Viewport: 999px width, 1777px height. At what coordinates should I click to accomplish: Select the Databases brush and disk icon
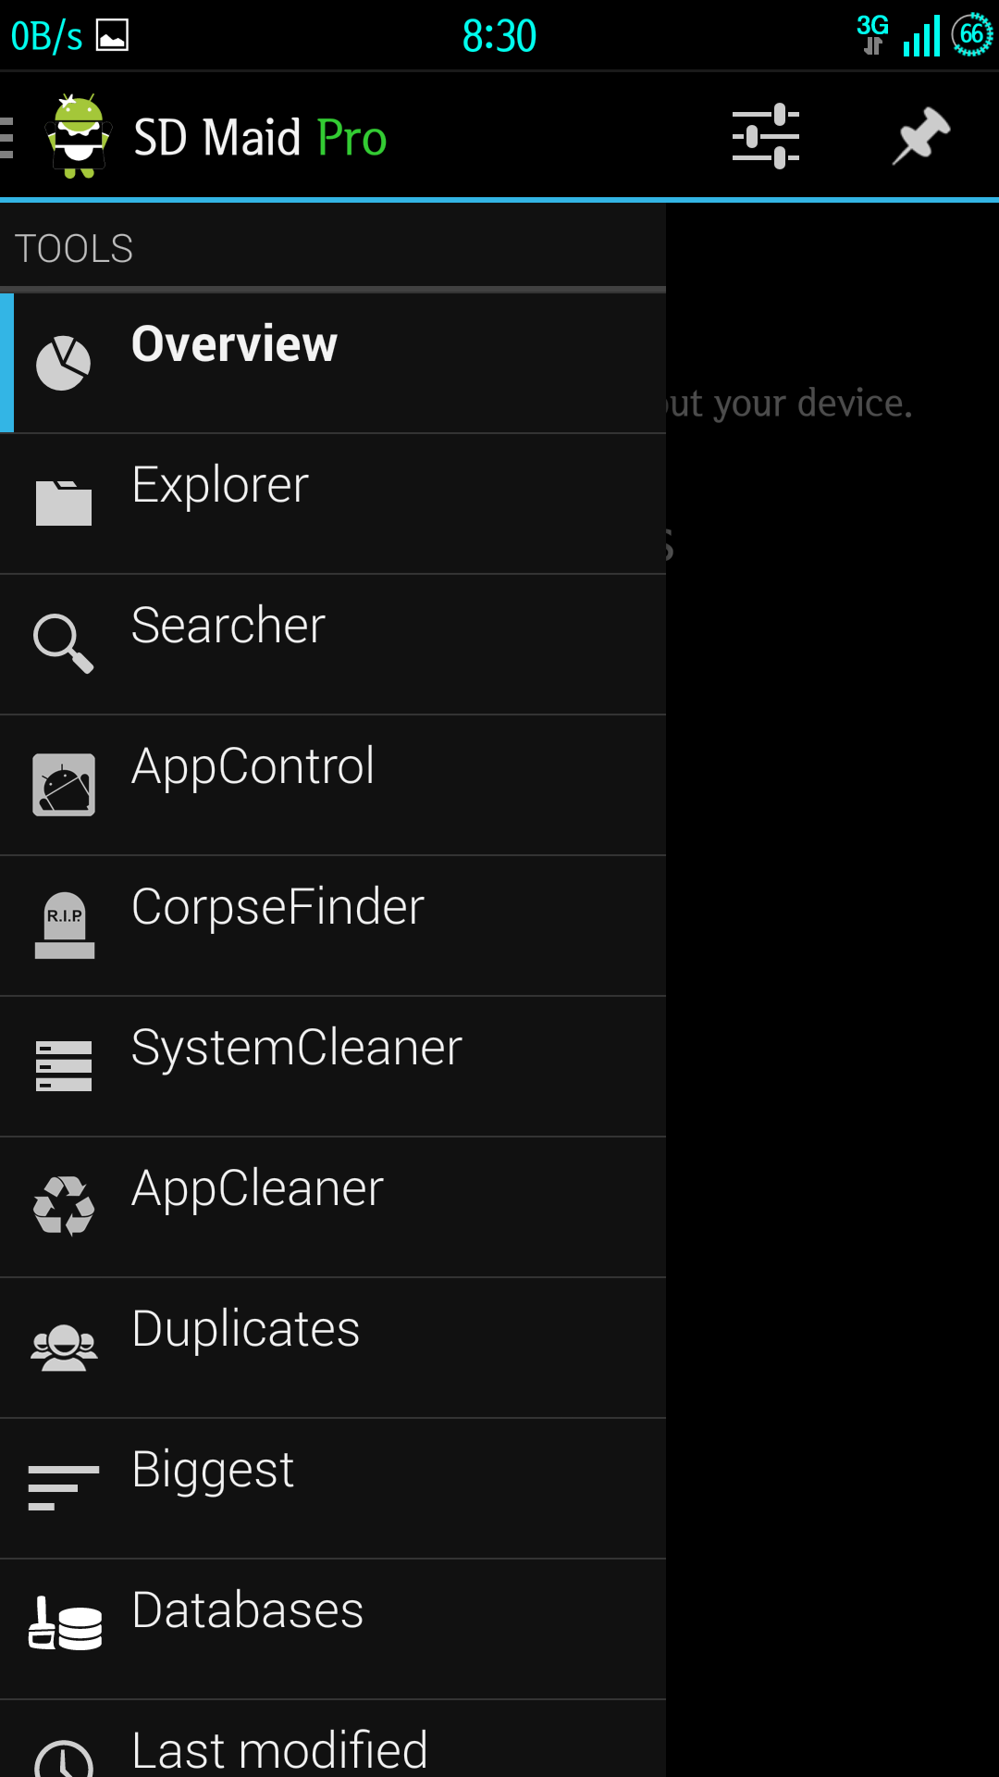(65, 1623)
